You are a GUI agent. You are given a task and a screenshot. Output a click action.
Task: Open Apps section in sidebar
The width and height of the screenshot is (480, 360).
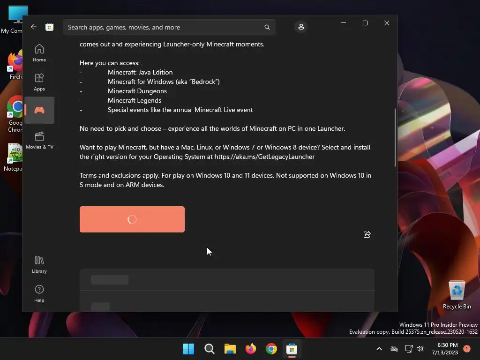(39, 82)
